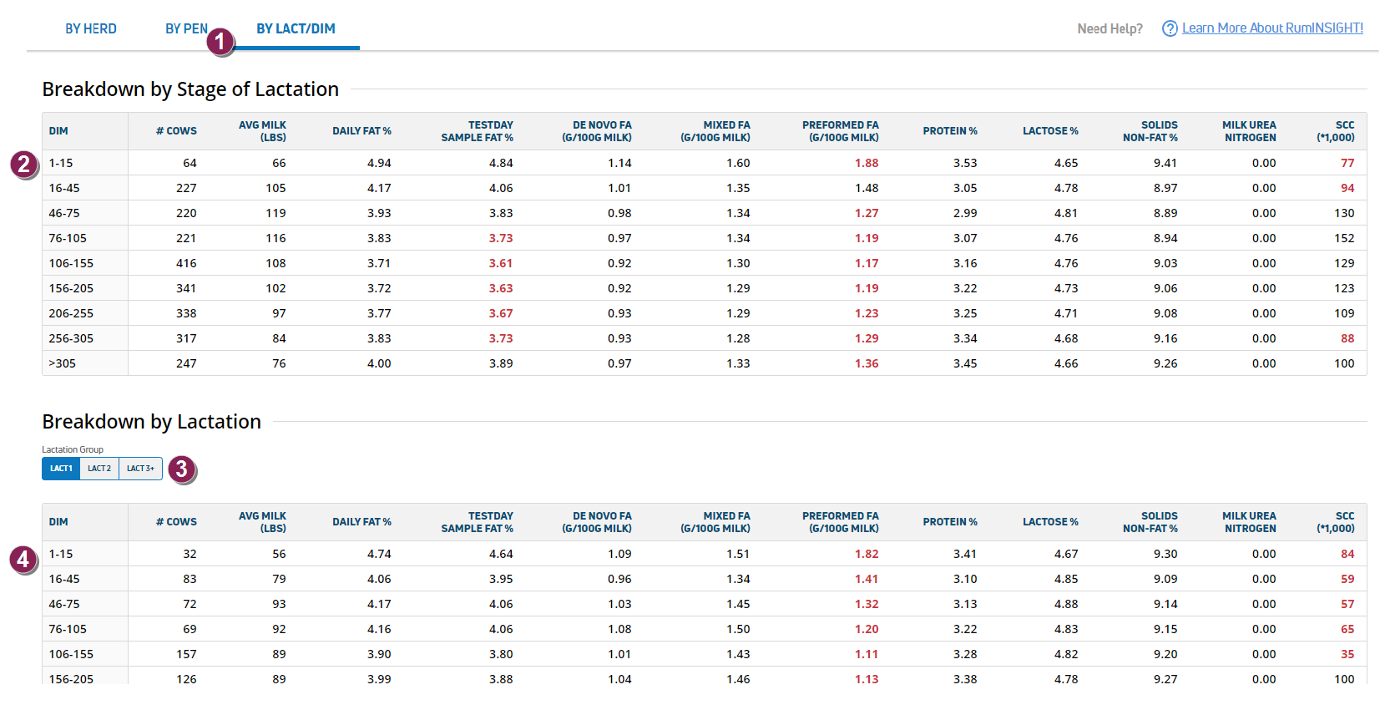This screenshot has width=1380, height=705.
Task: Switch to the LACT2 lactation group
Action: [x=99, y=469]
